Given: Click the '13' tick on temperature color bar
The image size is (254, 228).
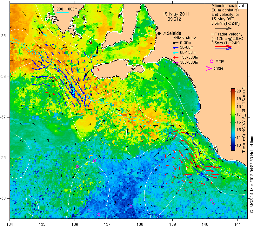Looking at the screenshot, I should tap(239, 145).
